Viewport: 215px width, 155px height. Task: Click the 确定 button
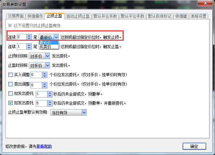[x=194, y=146]
